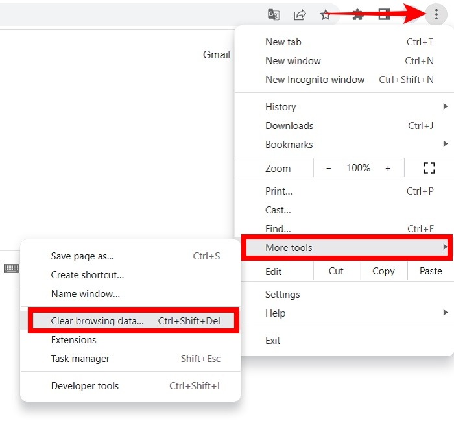
Task: Expand the History submenu
Action: tap(344, 107)
